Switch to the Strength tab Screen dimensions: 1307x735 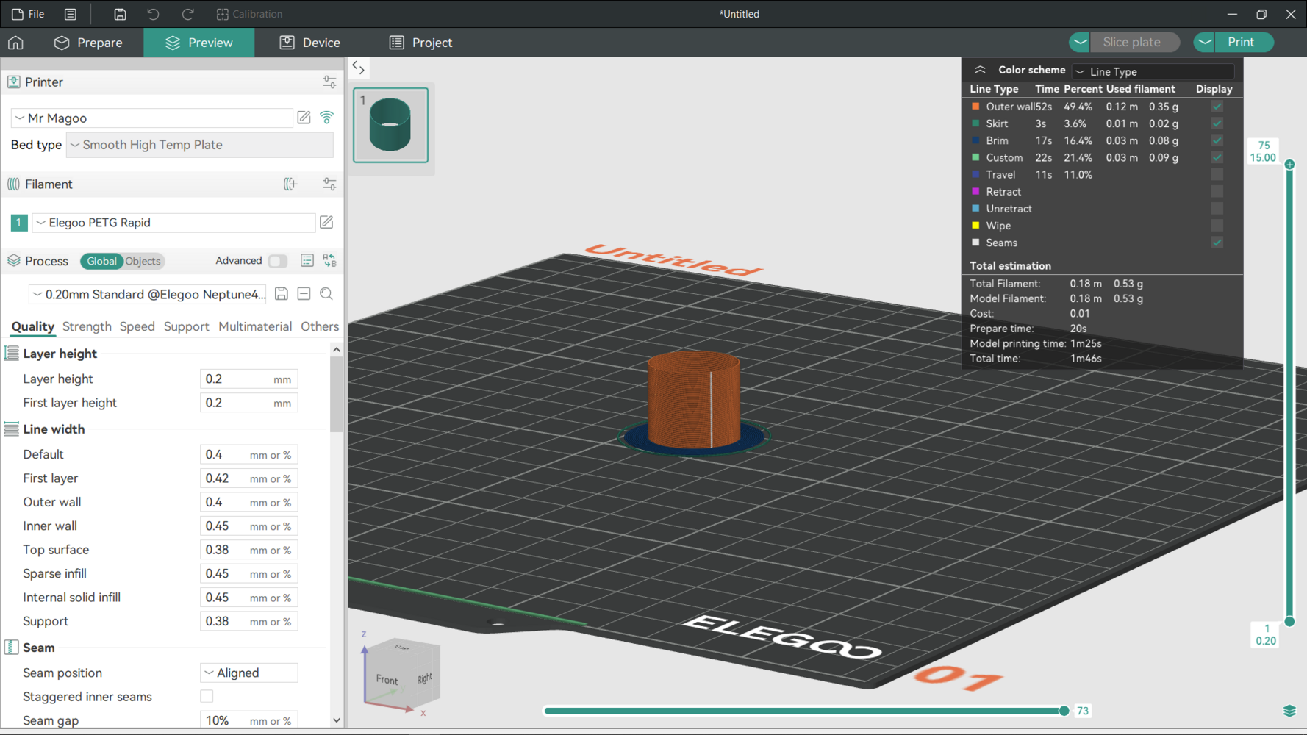tap(87, 326)
